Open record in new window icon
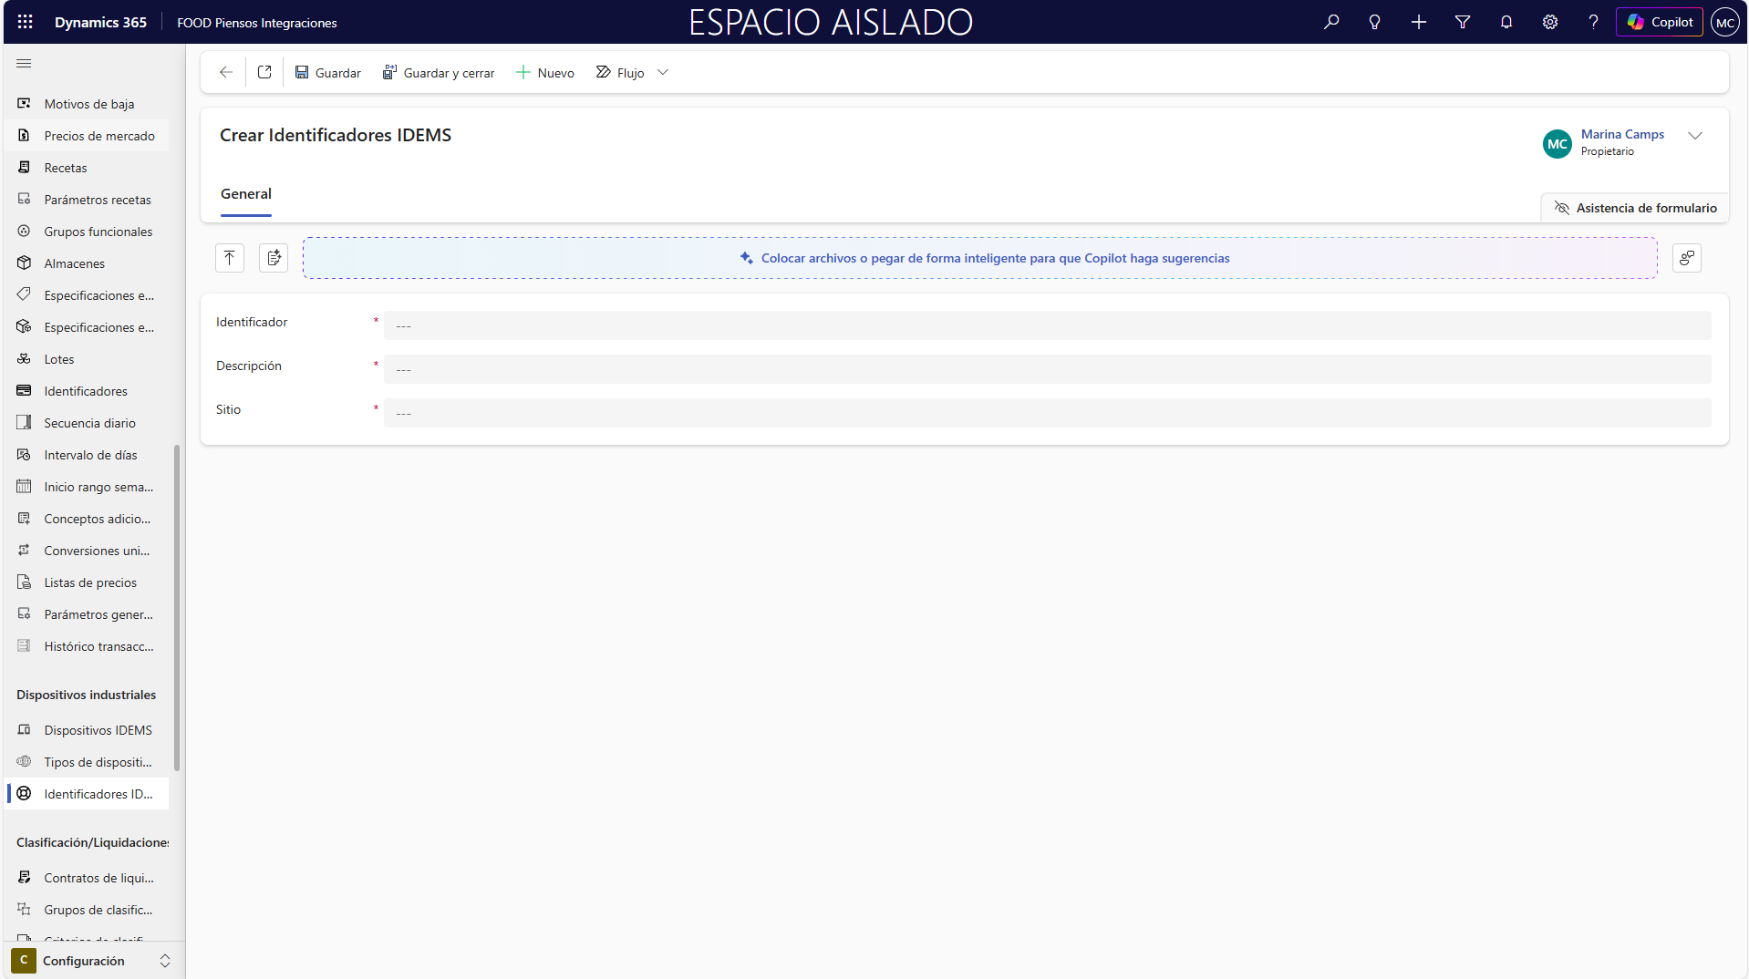 click(264, 73)
